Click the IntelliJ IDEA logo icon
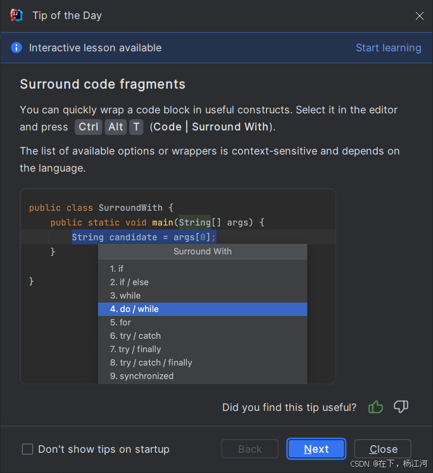433x473 pixels. pyautogui.click(x=16, y=16)
